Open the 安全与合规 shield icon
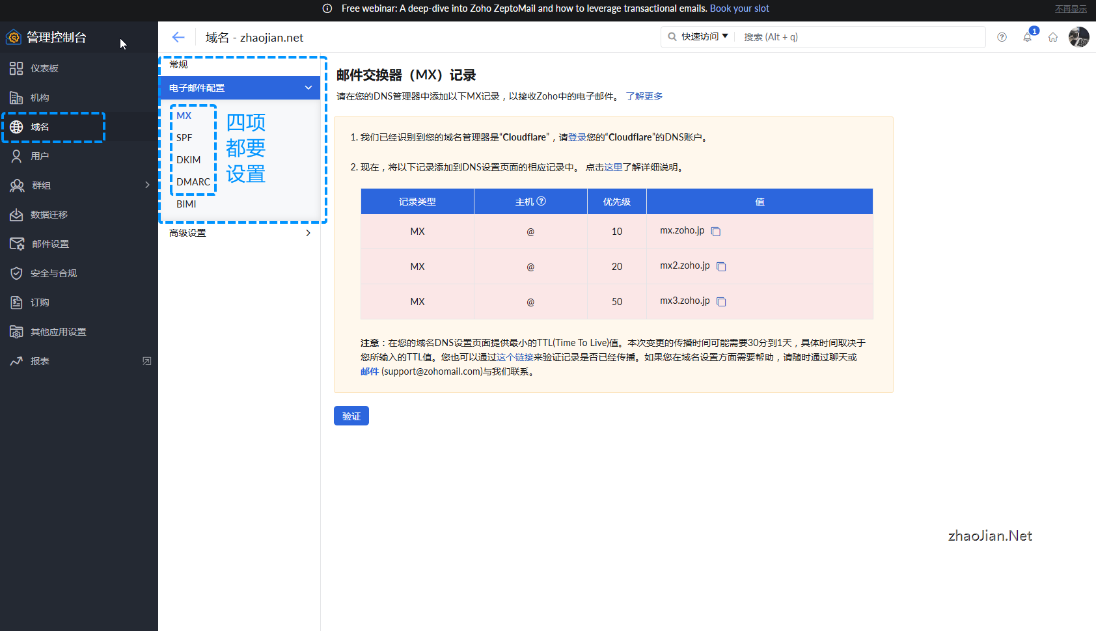 (17, 273)
